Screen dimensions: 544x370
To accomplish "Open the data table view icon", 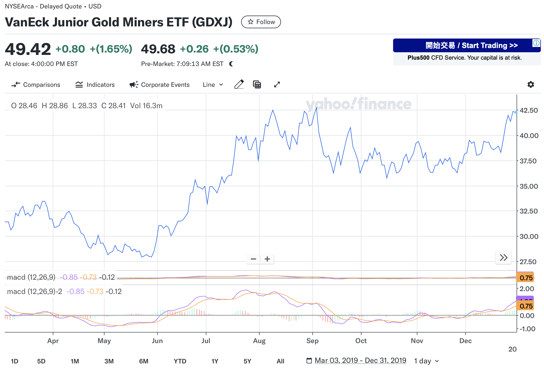I will tap(257, 84).
